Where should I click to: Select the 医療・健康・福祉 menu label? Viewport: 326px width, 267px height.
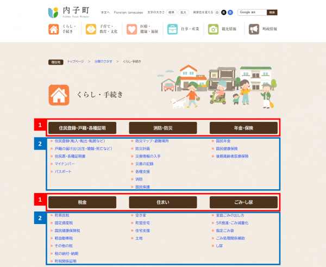(x=149, y=29)
